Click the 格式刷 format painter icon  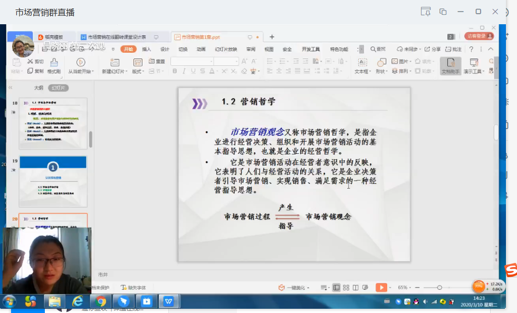pos(54,65)
